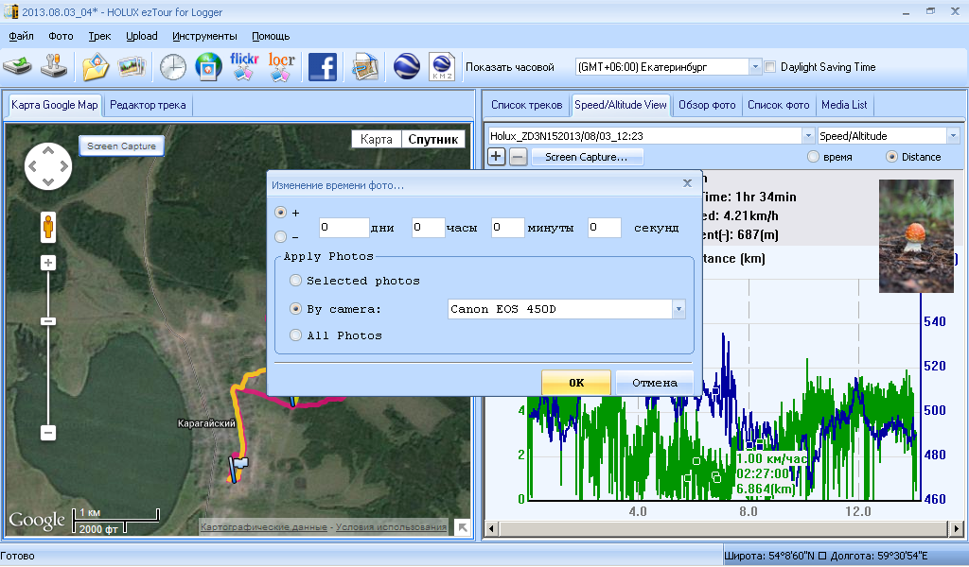The image size is (969, 567).
Task: Open the logger configuration tools icon
Action: 54,67
